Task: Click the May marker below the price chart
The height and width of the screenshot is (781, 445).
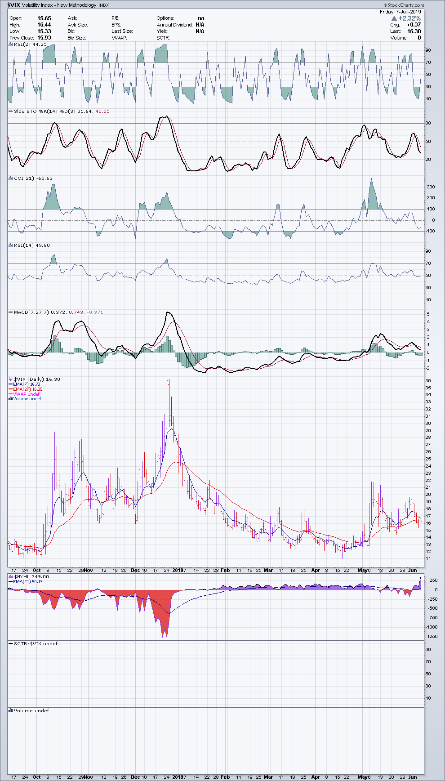Action: click(362, 570)
